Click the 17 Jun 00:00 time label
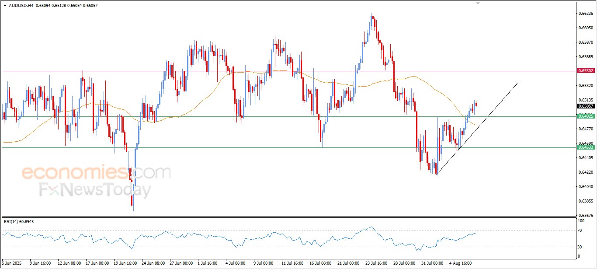 tap(97, 263)
